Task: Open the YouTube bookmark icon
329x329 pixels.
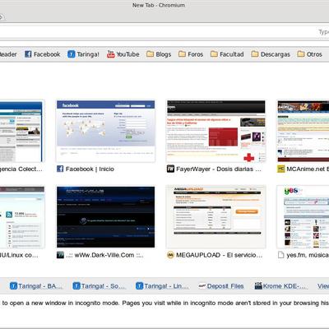Action: (x=111, y=54)
